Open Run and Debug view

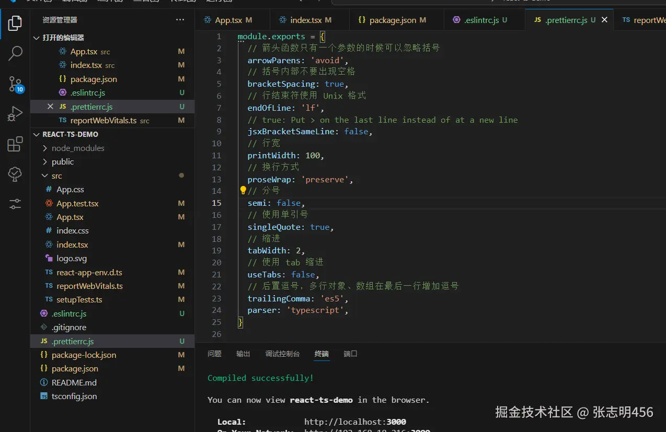click(15, 114)
